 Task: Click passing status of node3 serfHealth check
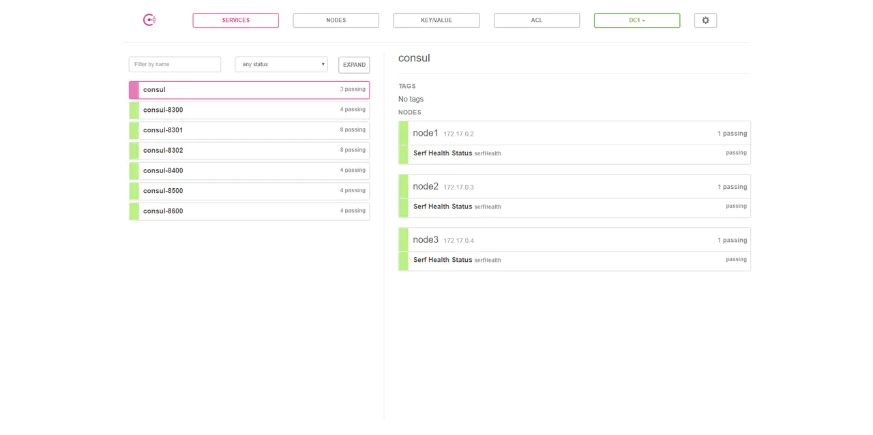pos(736,259)
